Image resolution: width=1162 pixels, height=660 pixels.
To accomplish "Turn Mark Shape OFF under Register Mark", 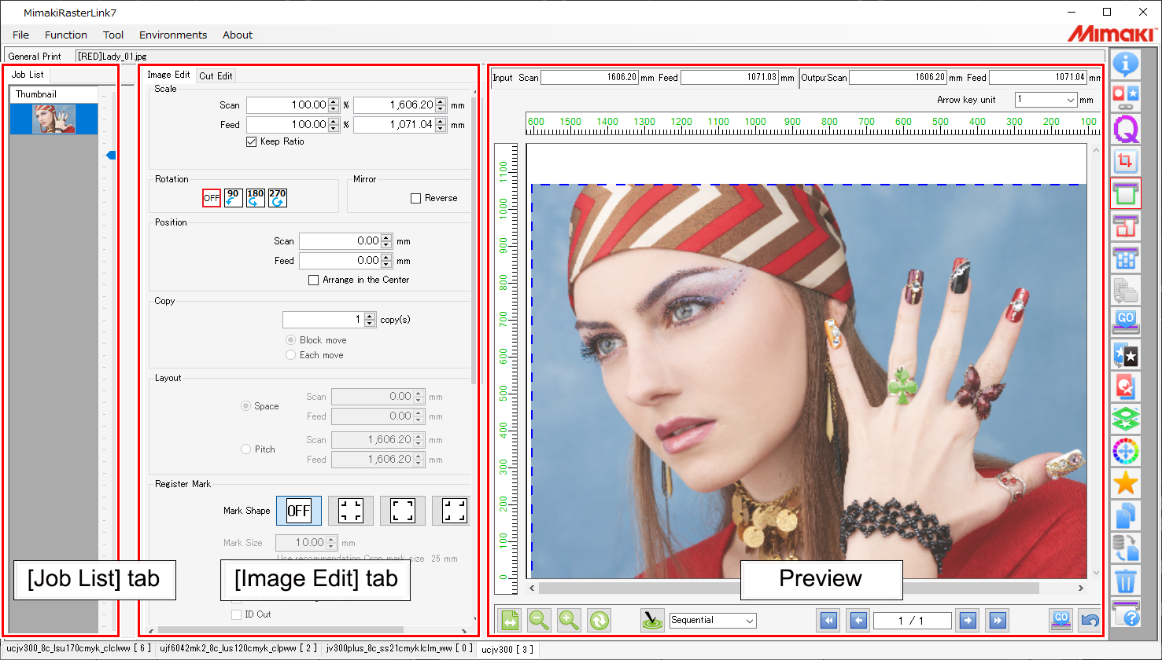I will 299,510.
